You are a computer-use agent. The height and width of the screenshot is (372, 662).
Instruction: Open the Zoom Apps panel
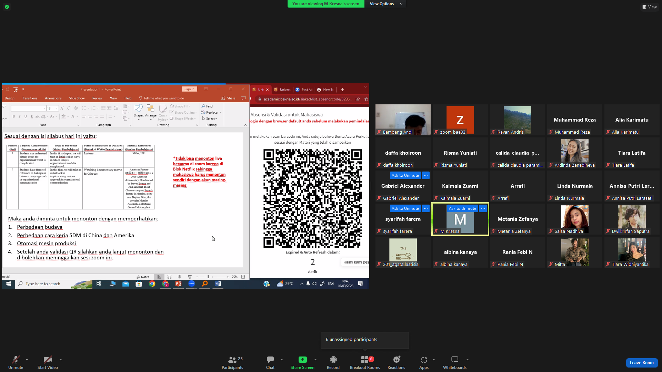coord(424,363)
